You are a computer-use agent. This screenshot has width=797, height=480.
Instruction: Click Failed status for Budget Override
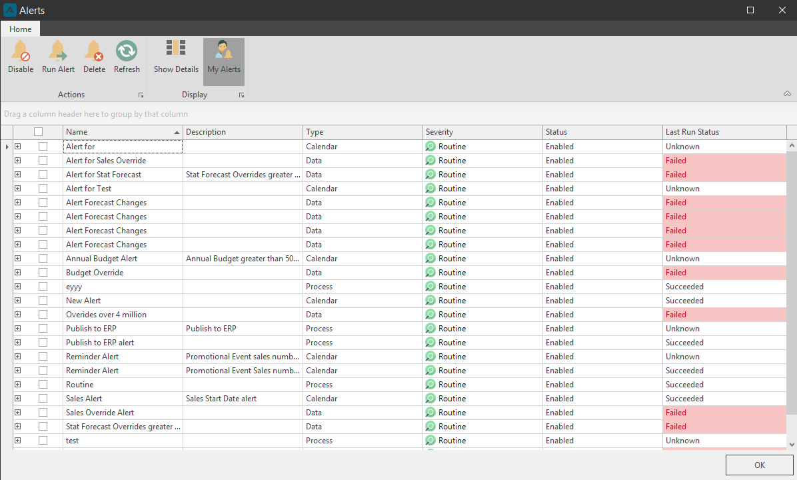[724, 273]
